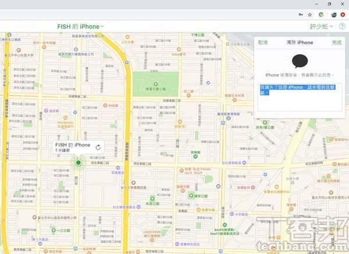Click the speech bubble message icon

pos(300,61)
